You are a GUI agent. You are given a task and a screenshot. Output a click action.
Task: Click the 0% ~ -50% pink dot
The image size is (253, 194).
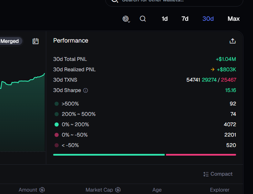point(57,135)
